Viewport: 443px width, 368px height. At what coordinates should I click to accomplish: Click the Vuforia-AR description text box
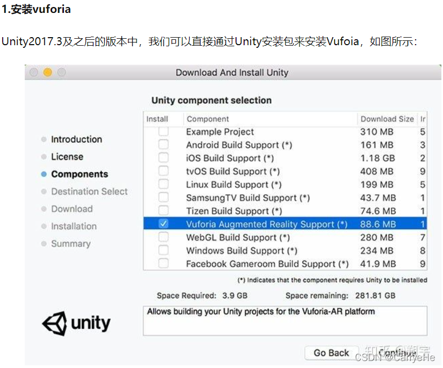pos(285,321)
